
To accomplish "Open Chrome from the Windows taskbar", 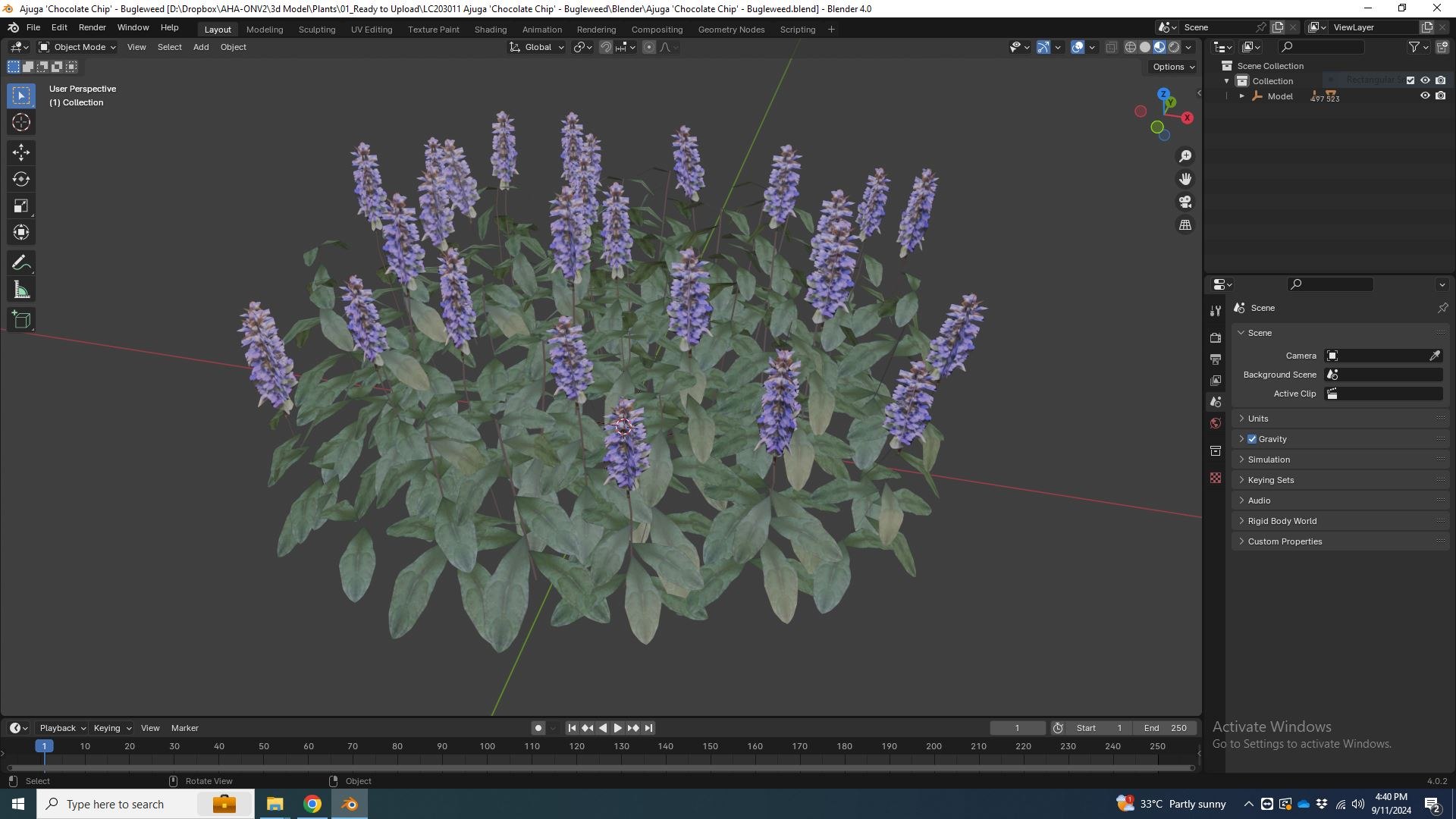I will [x=312, y=804].
